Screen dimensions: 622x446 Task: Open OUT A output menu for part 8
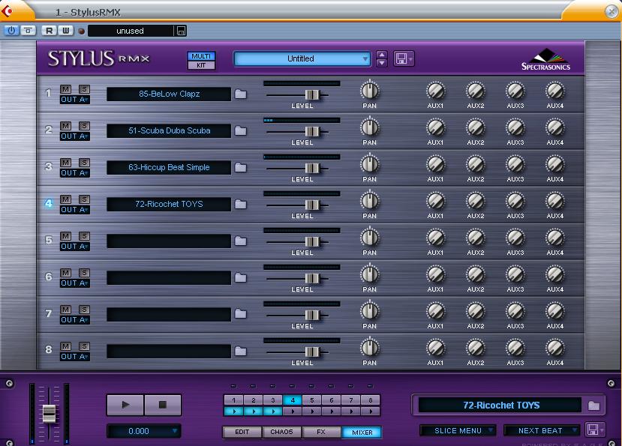74,356
